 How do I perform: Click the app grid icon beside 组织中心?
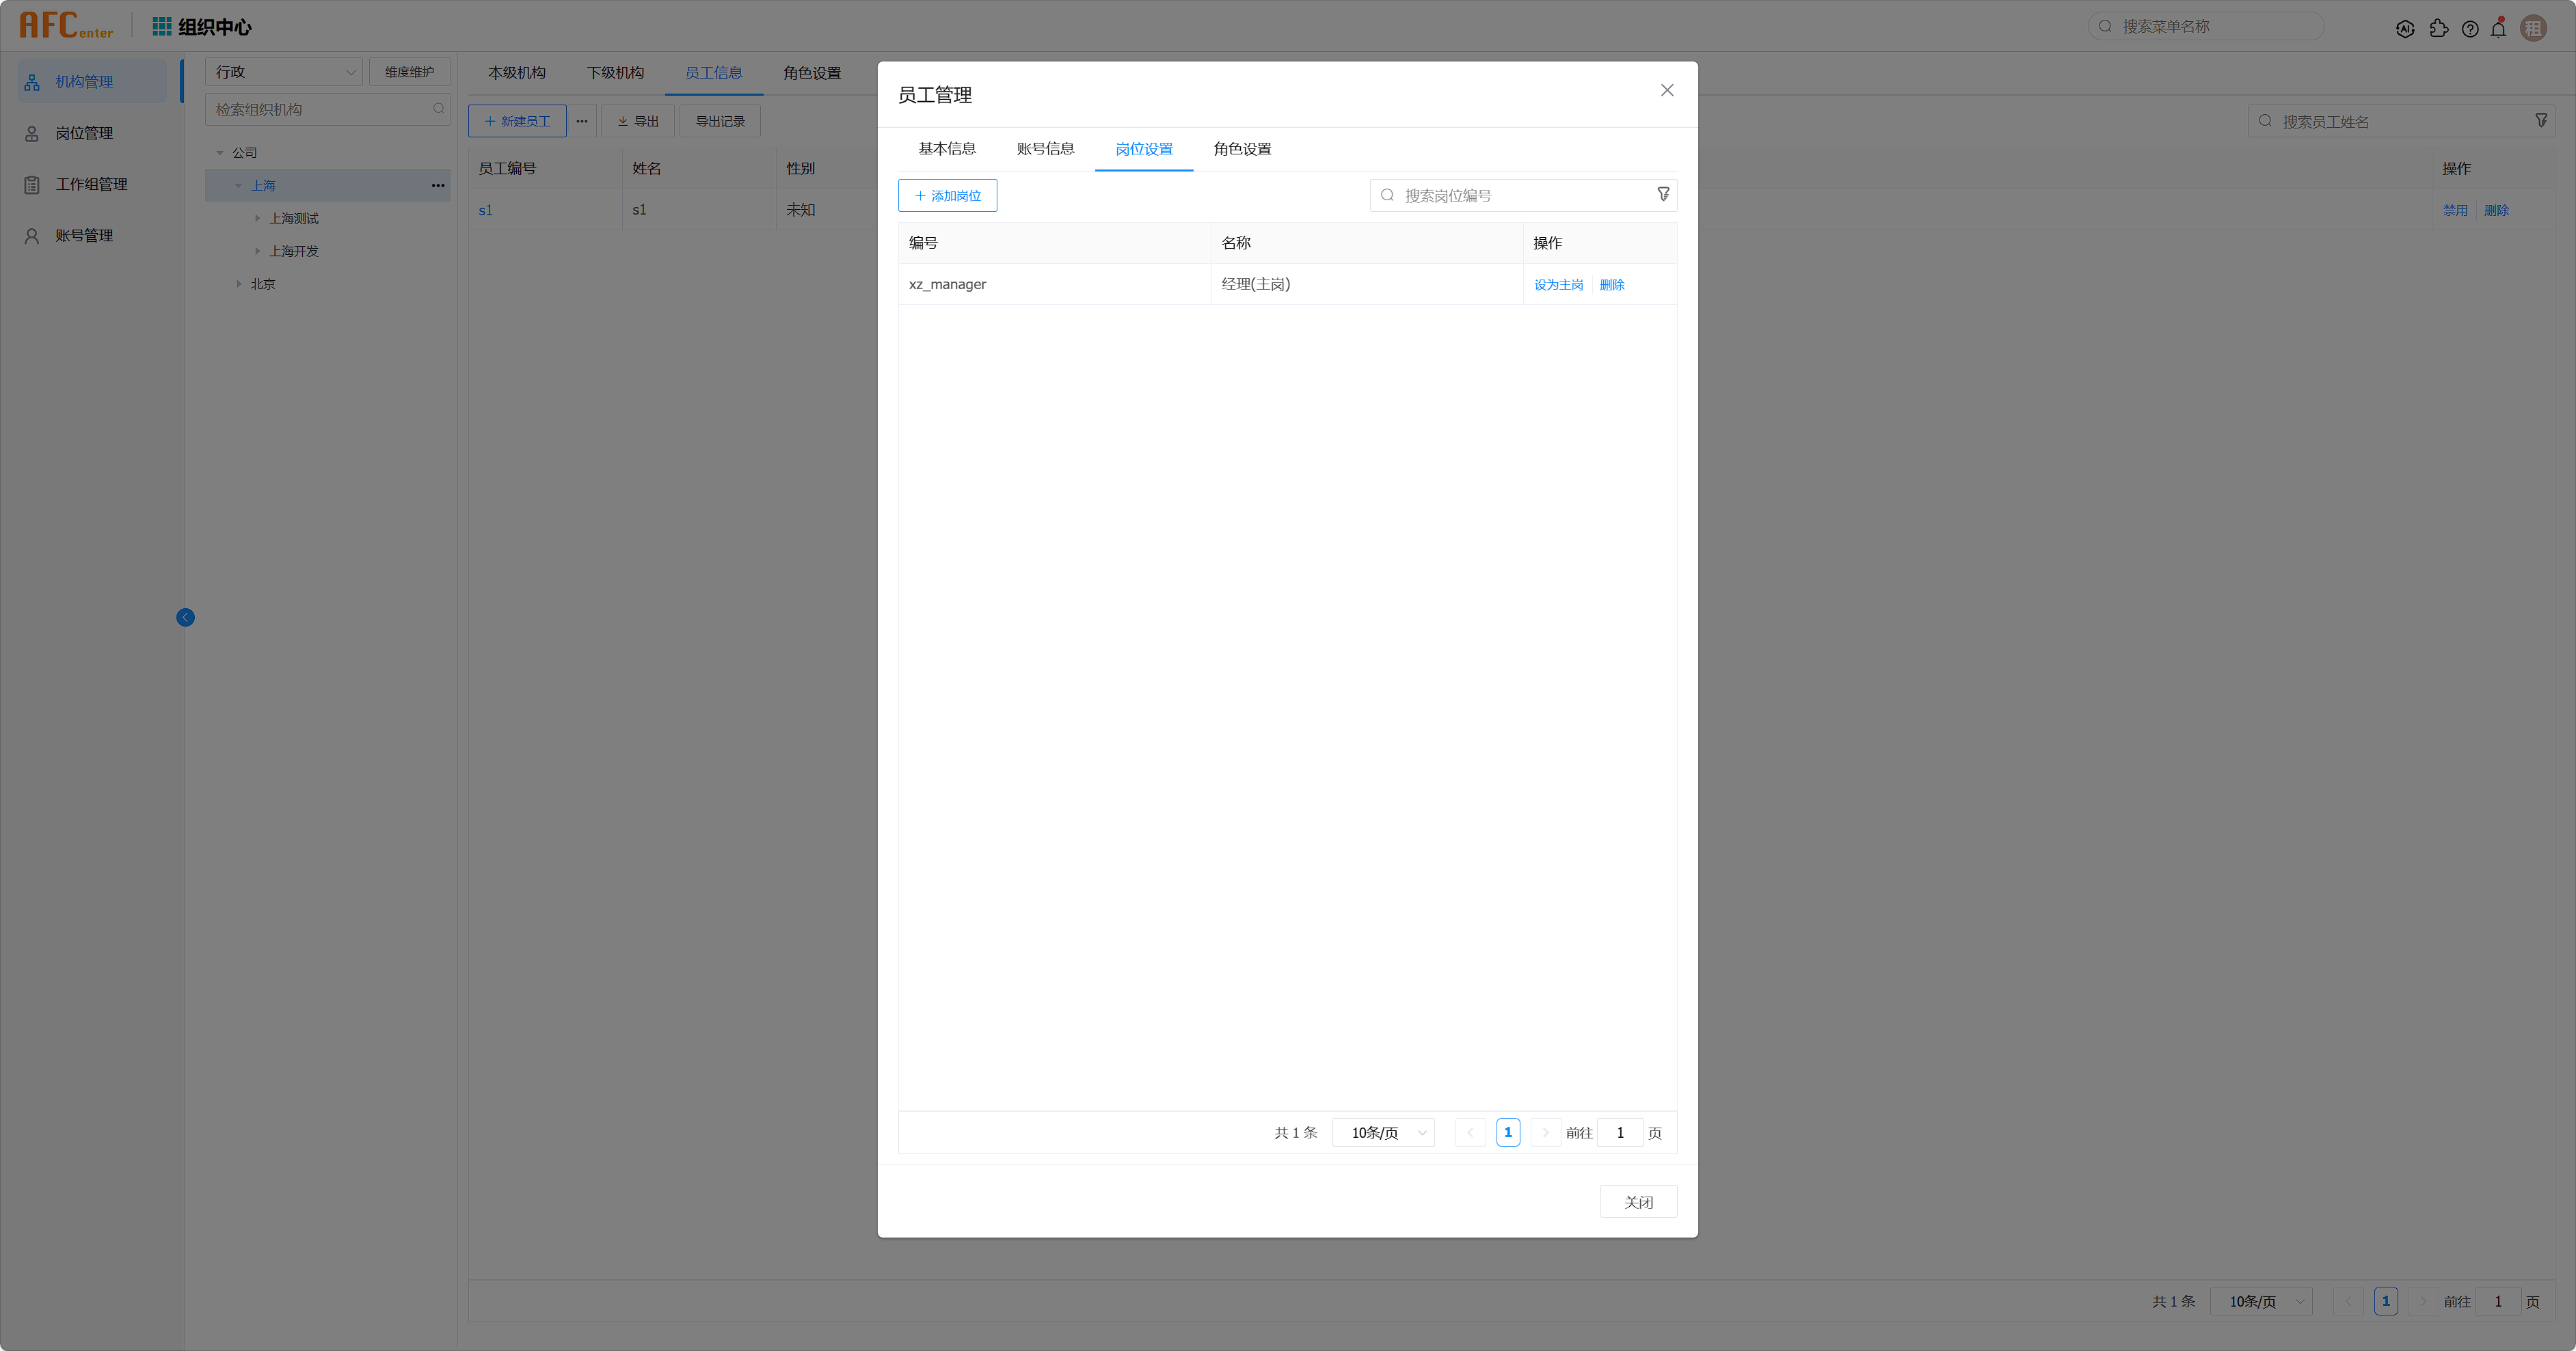pyautogui.click(x=161, y=26)
